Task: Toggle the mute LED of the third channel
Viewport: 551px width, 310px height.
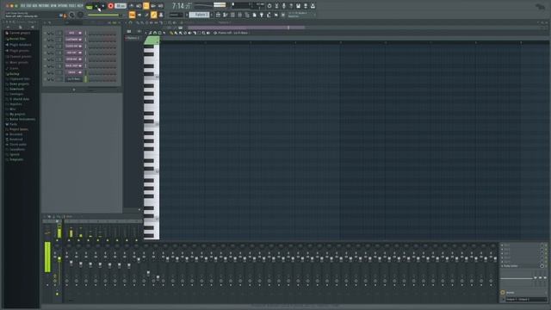Action: 45,46
